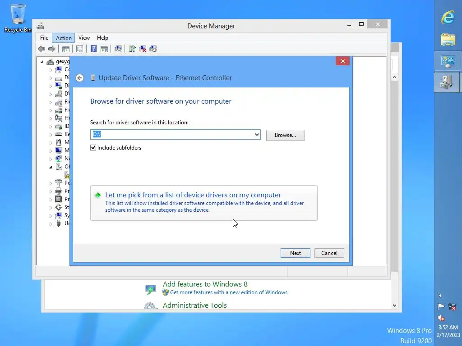Uncheck the Include subfolders checkbox
The image size is (462, 346).
point(93,148)
